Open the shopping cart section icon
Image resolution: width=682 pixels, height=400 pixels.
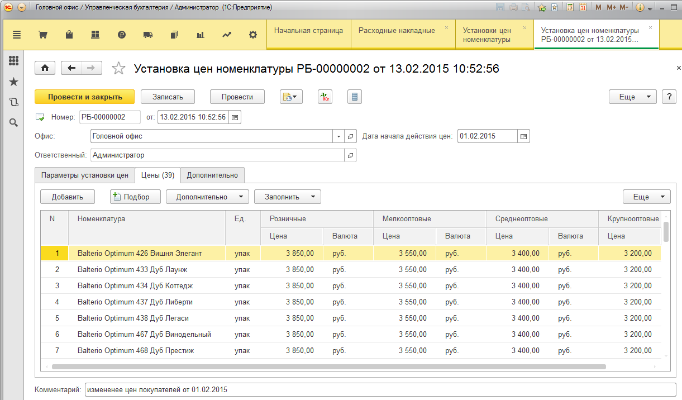tap(42, 35)
